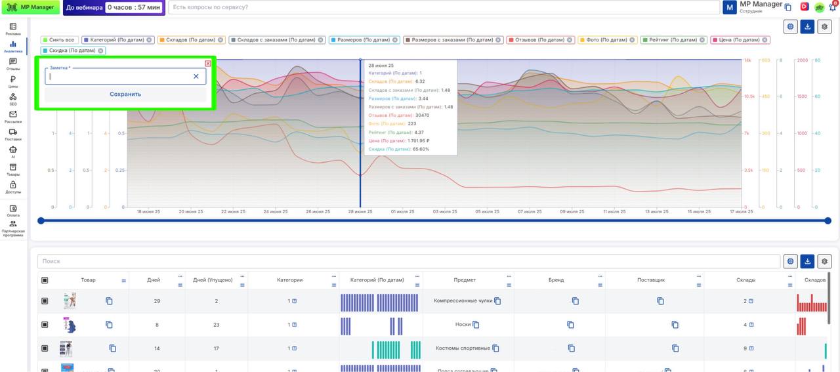840x372 pixels.
Task: Open the AI robot sidebar icon
Action: [x=13, y=152]
